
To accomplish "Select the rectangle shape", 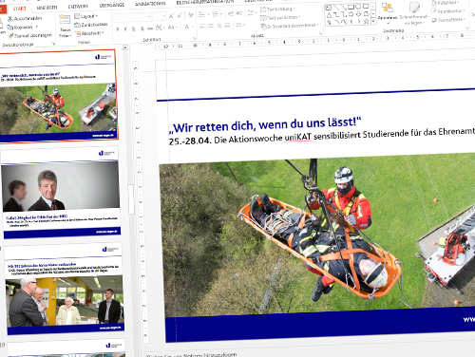I will (x=351, y=7).
